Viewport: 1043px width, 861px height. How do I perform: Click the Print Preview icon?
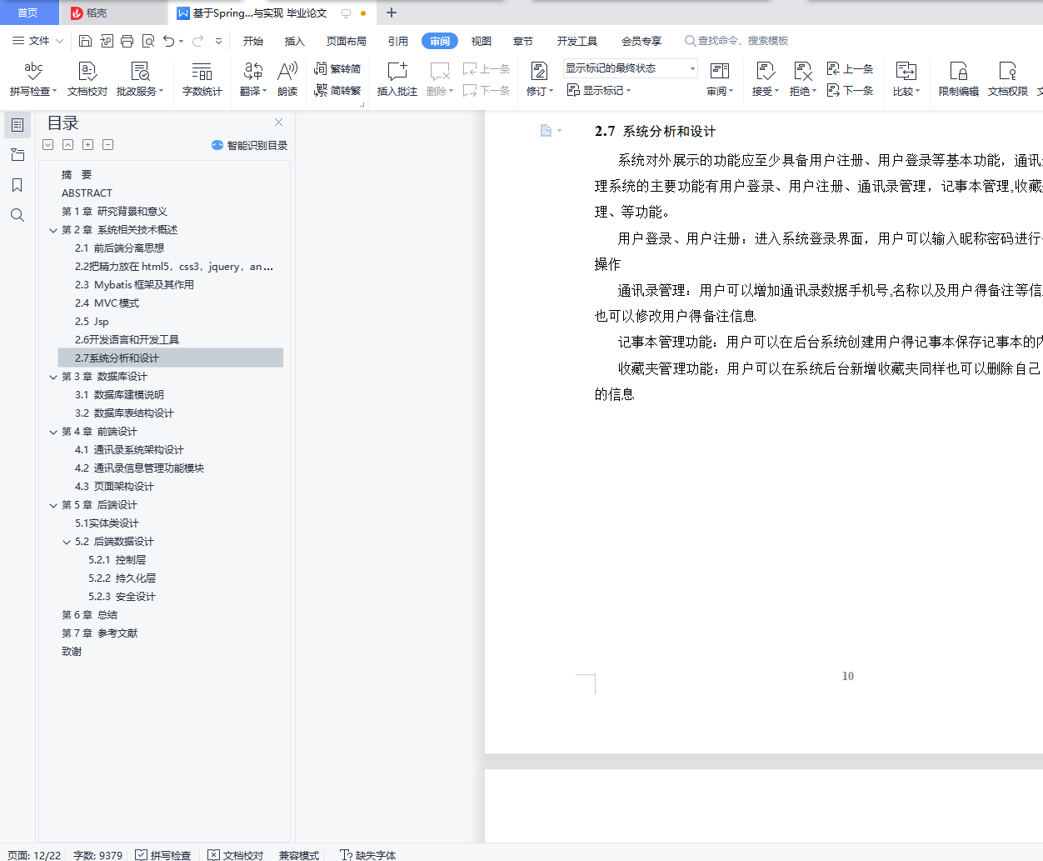pyautogui.click(x=148, y=41)
